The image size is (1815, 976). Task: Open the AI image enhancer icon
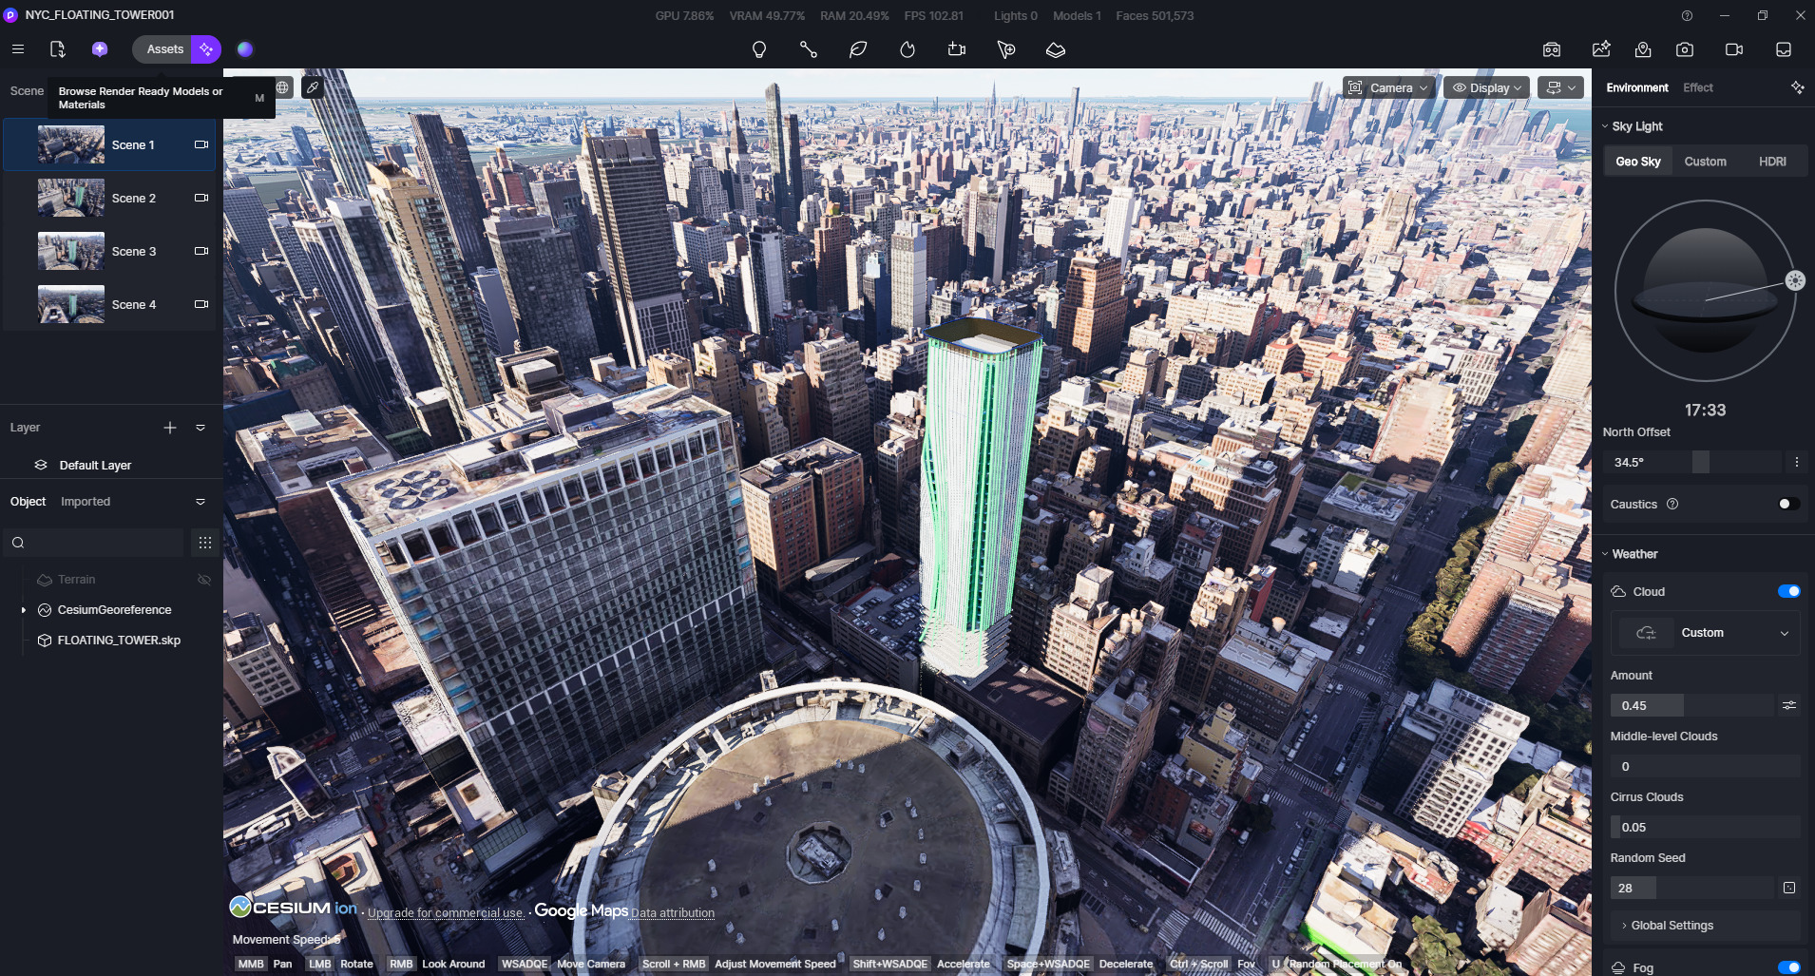tap(1601, 49)
